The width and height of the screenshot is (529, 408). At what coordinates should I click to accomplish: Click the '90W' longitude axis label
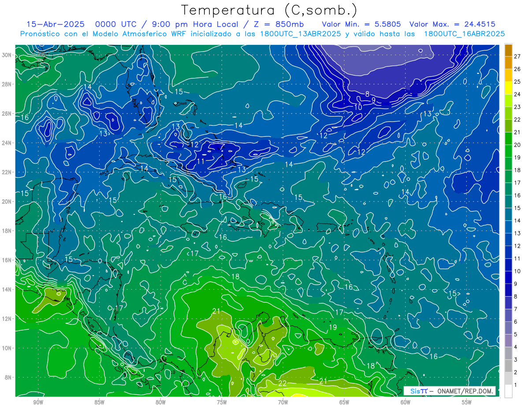pyautogui.click(x=38, y=402)
